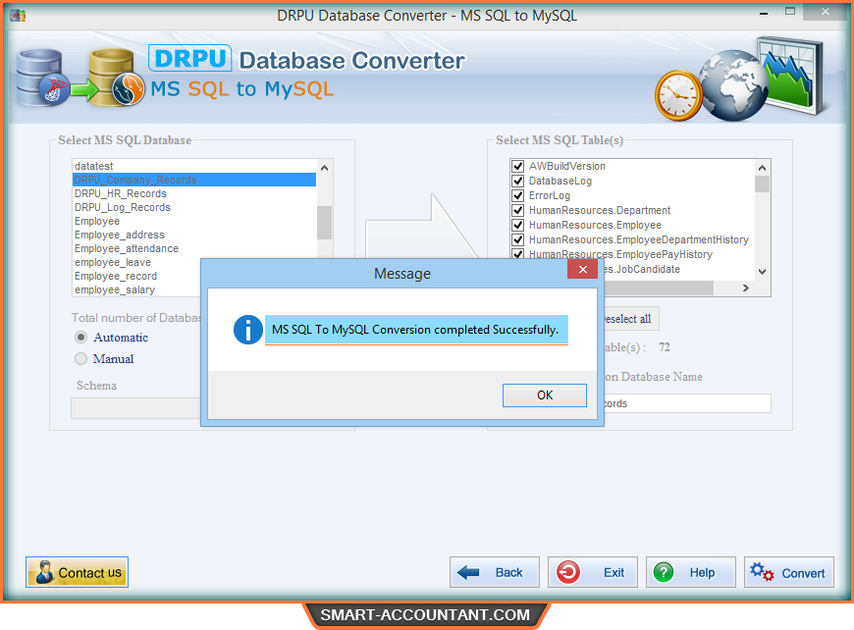Click the MS SQL database cylinder icon
Screen dimensions: 854x630
click(x=43, y=78)
